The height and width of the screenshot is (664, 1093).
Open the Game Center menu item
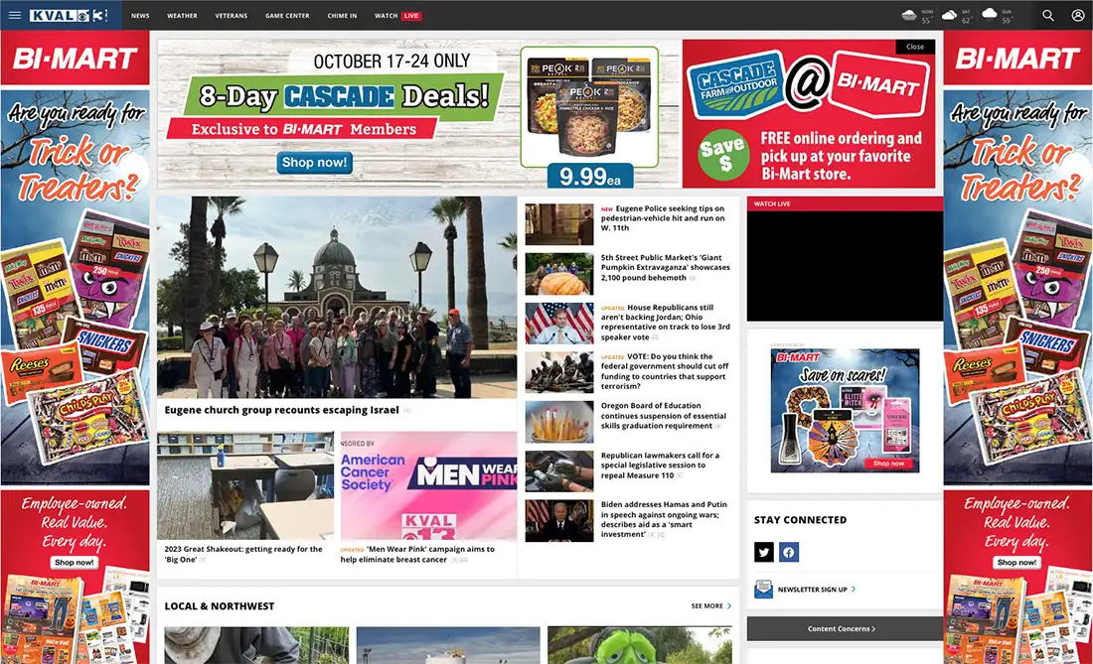[287, 15]
